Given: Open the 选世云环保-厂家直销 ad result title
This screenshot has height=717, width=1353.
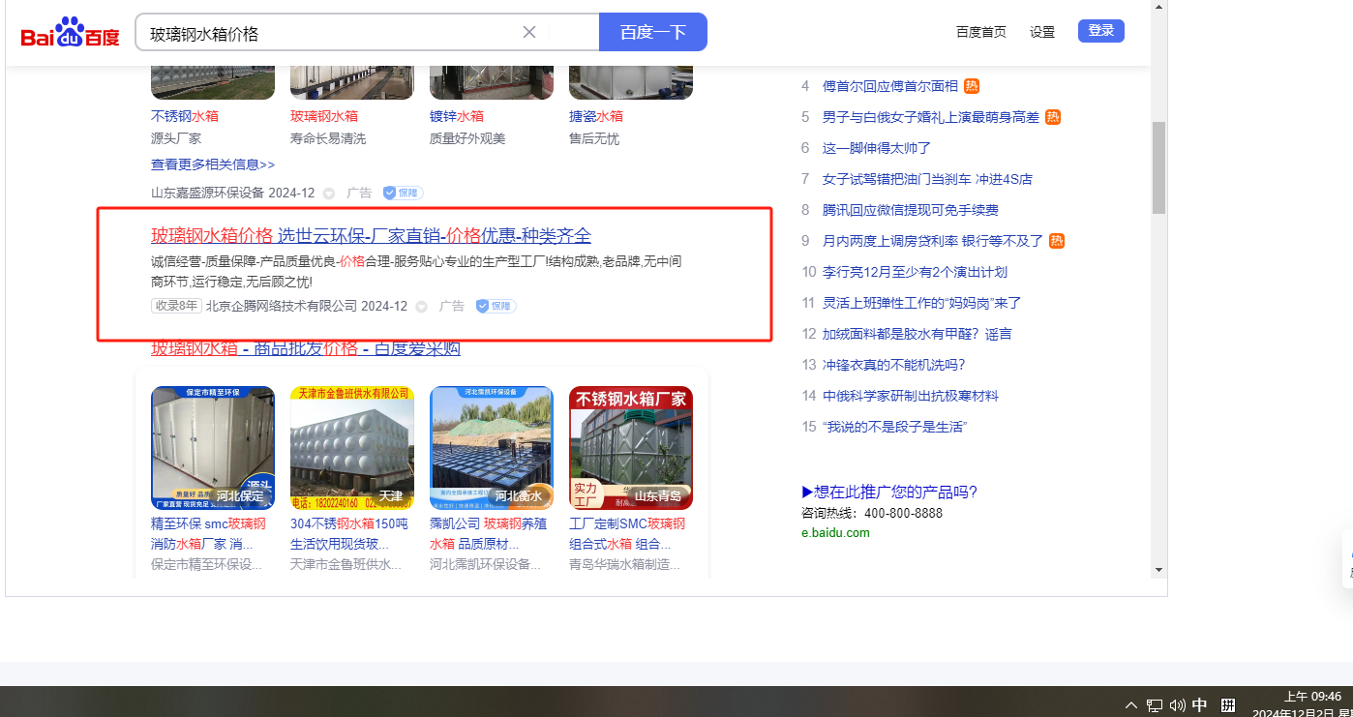Looking at the screenshot, I should click(371, 236).
